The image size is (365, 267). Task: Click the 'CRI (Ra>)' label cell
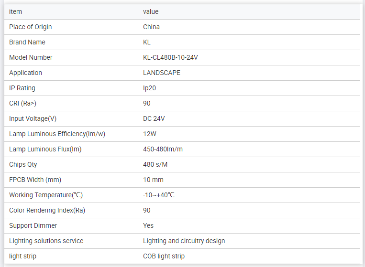22,103
